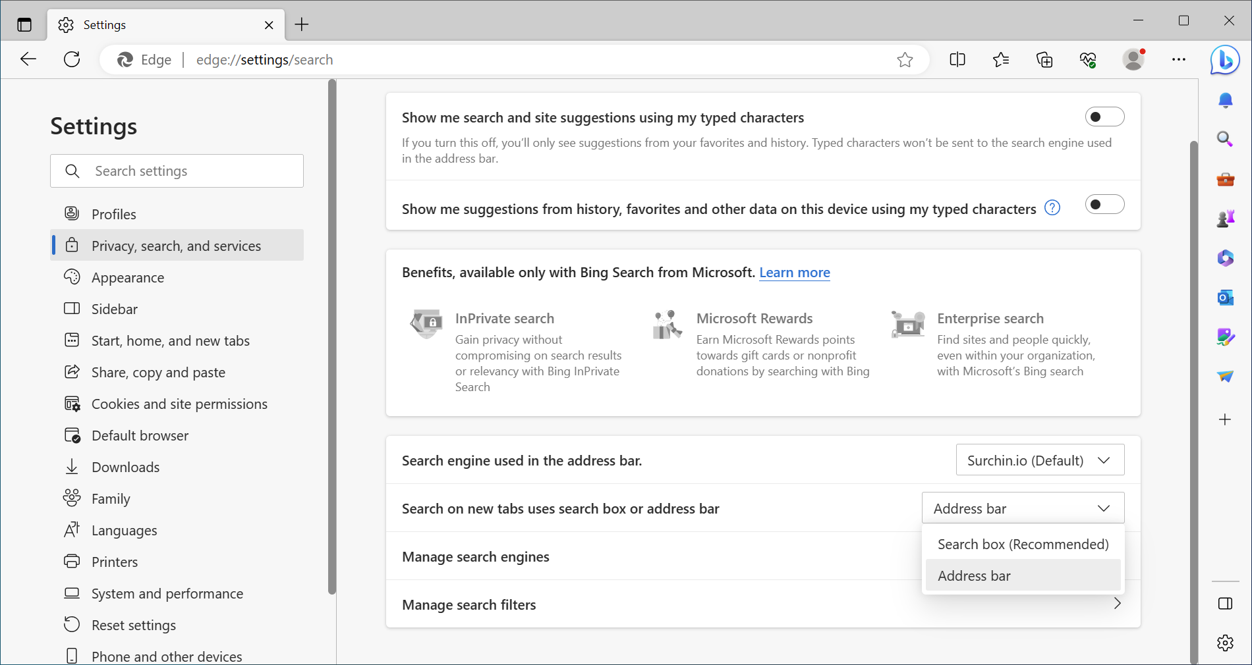Open the sidebar notifications bell
This screenshot has width=1252, height=665.
[x=1225, y=100]
